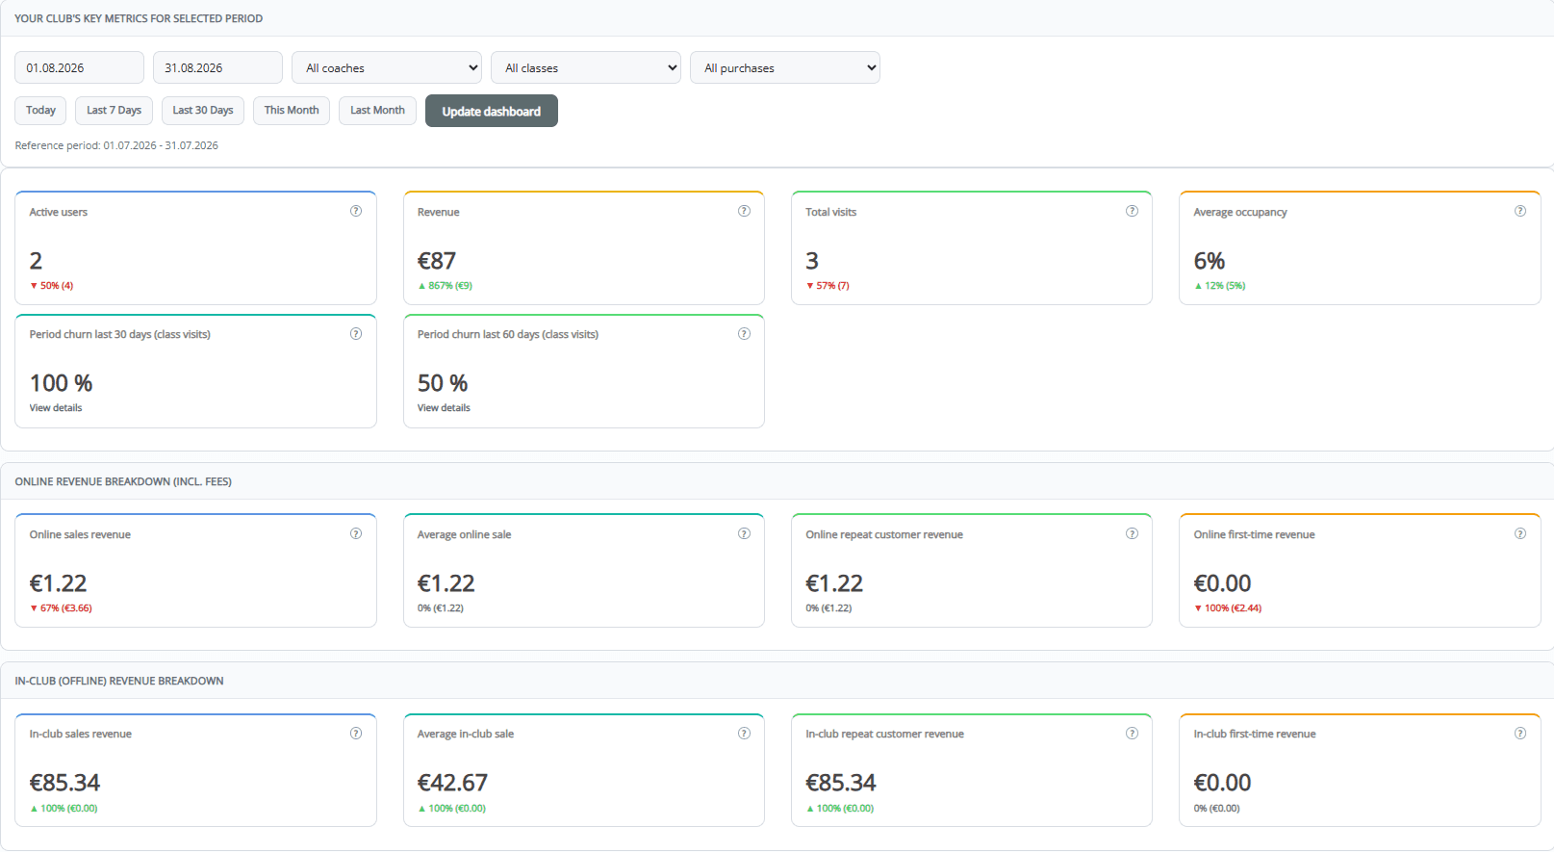The height and width of the screenshot is (852, 1554).
Task: Open View details for 60-day churn
Action: pyautogui.click(x=444, y=408)
